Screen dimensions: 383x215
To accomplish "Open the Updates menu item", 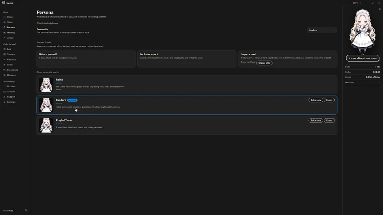I will point(11,86).
